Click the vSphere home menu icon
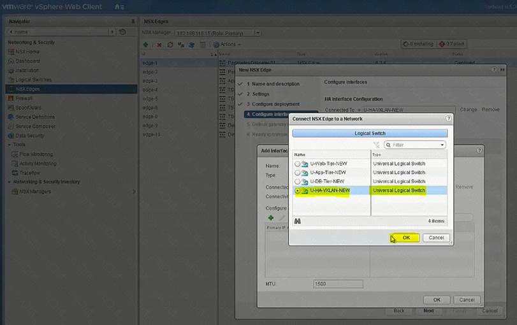The height and width of the screenshot is (325, 517). (x=118, y=7)
